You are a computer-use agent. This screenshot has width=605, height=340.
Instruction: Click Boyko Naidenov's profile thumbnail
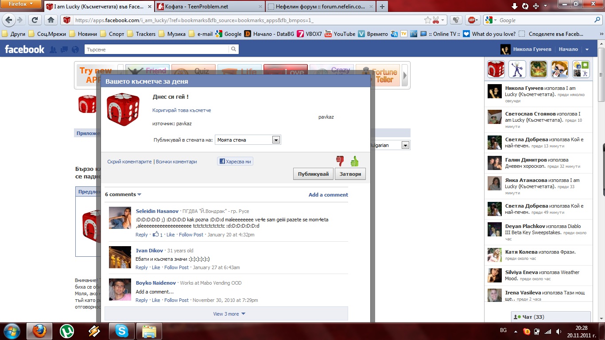coord(120,289)
